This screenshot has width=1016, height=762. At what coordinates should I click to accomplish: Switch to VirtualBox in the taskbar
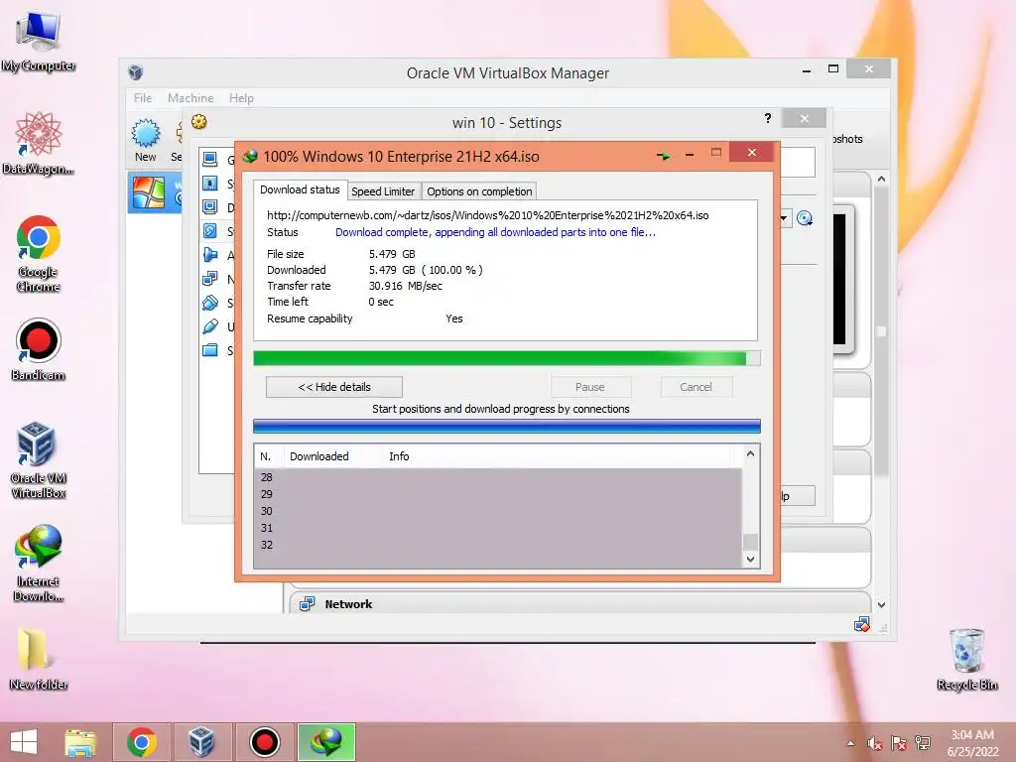(x=201, y=742)
